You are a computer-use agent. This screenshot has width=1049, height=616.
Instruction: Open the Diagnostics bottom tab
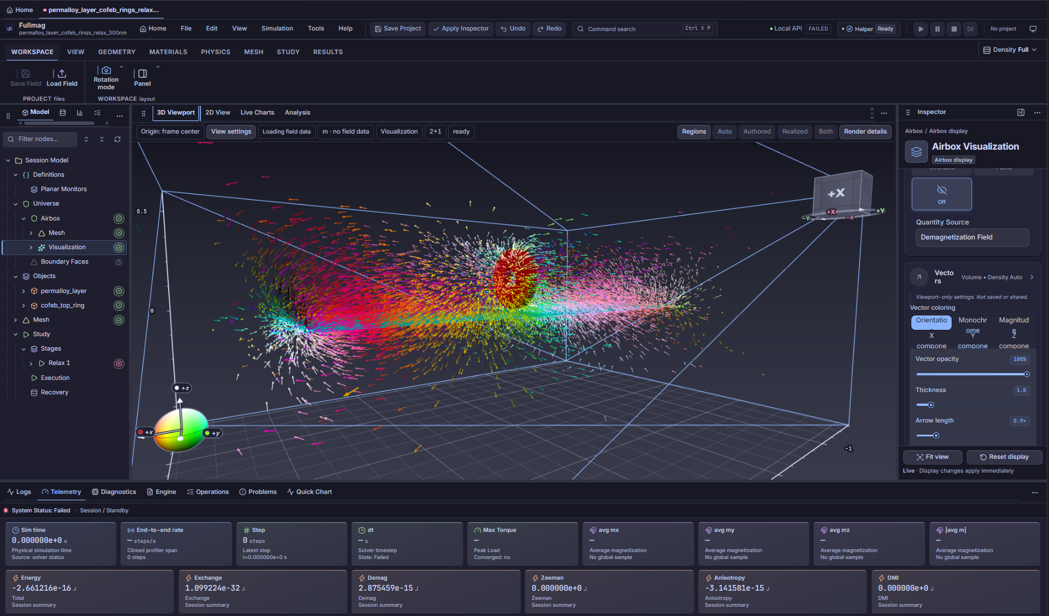pos(114,492)
